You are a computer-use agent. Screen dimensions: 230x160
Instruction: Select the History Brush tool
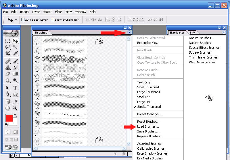click(x=15, y=67)
